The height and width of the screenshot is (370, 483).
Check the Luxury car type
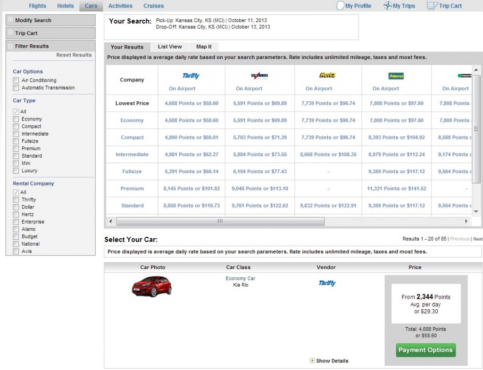click(x=16, y=170)
